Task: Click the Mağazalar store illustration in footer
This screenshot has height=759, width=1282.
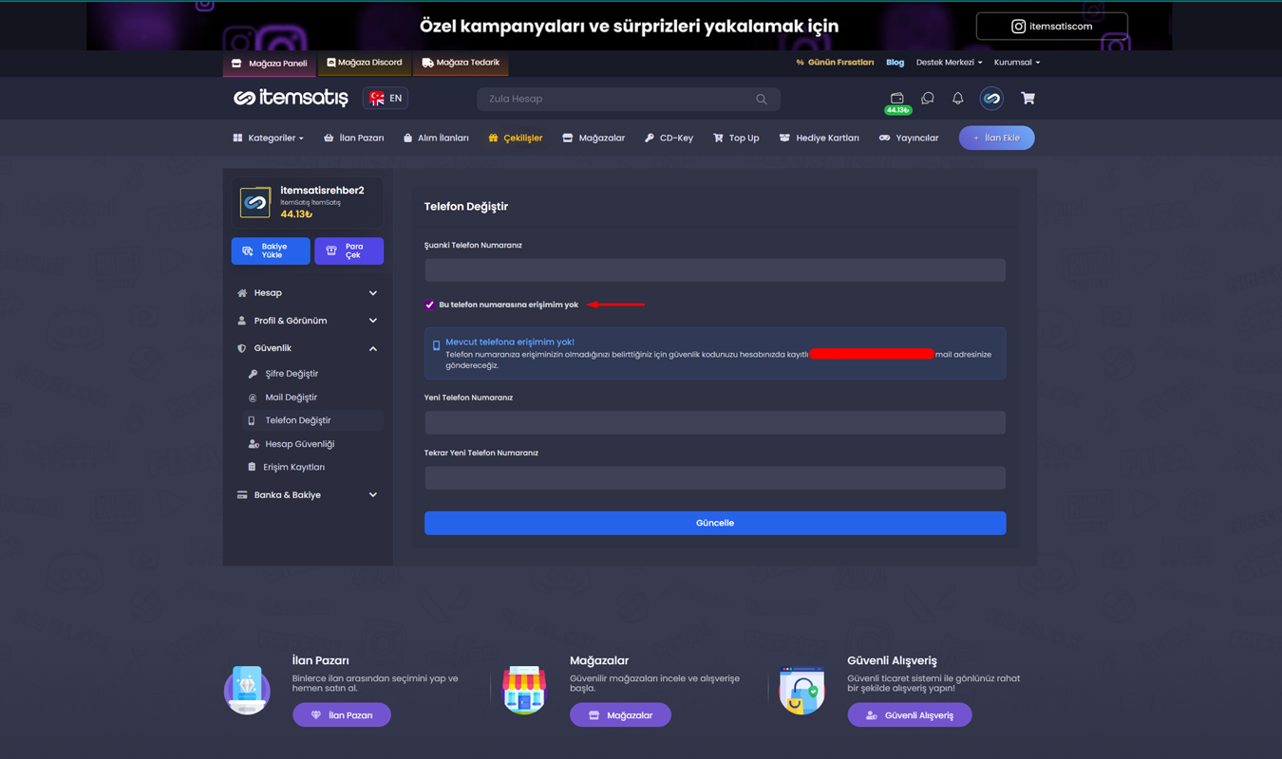Action: coord(524,690)
